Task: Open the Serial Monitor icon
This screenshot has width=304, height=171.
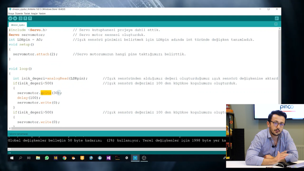Action: (x=276, y=18)
